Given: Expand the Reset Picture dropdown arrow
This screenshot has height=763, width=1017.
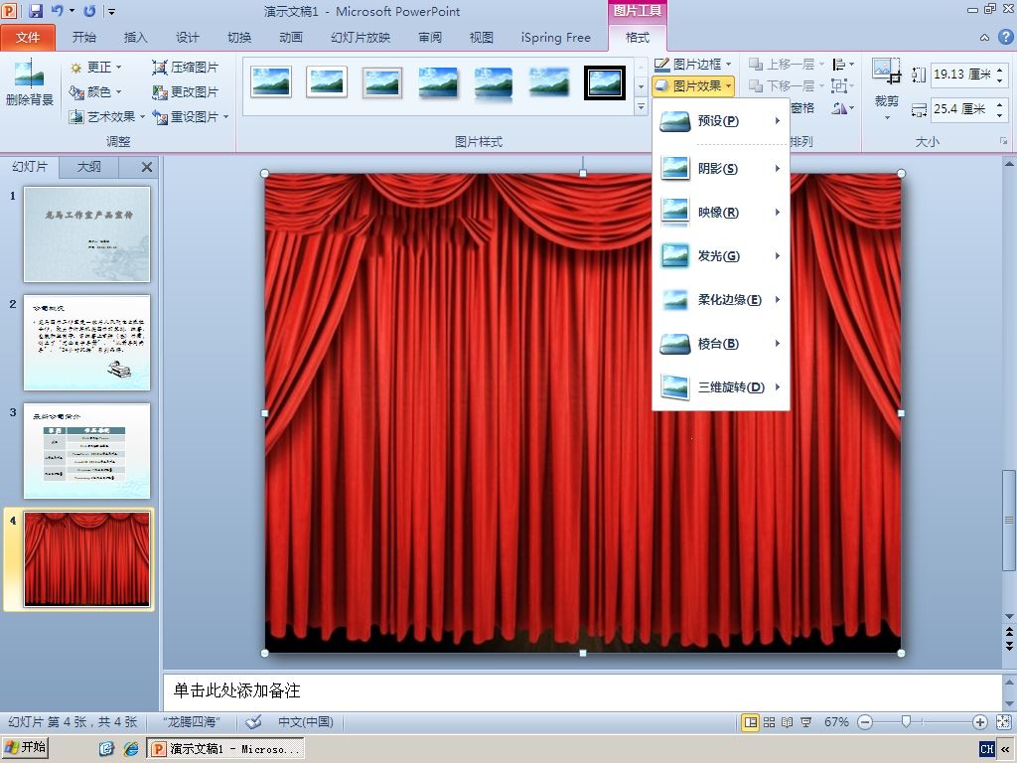Looking at the screenshot, I should coord(226,117).
